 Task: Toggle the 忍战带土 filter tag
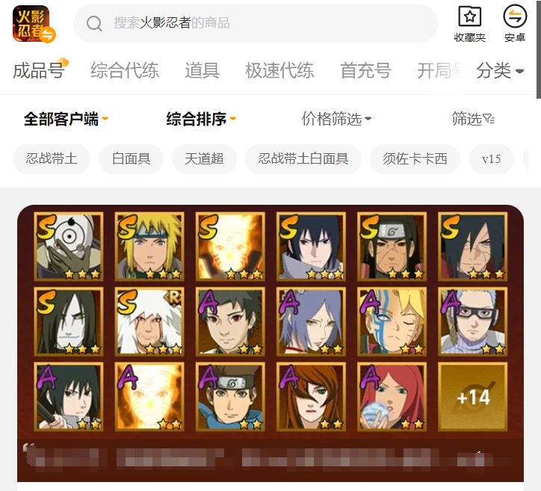tap(52, 158)
